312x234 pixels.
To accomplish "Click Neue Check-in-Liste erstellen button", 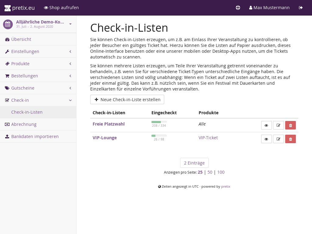I will point(127,100).
